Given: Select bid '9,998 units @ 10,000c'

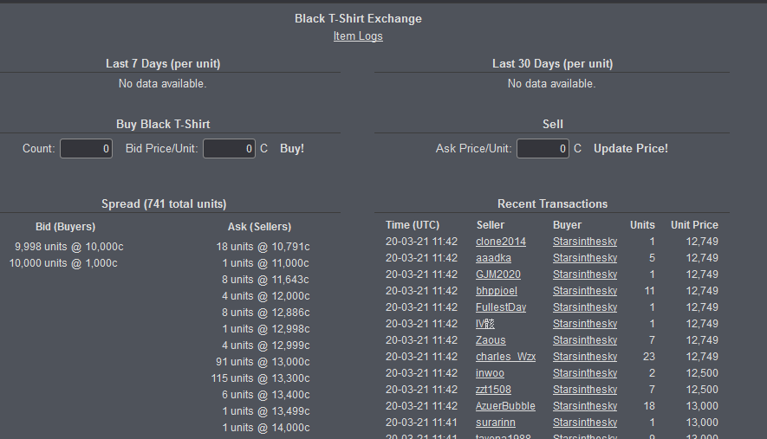Looking at the screenshot, I should tap(69, 247).
